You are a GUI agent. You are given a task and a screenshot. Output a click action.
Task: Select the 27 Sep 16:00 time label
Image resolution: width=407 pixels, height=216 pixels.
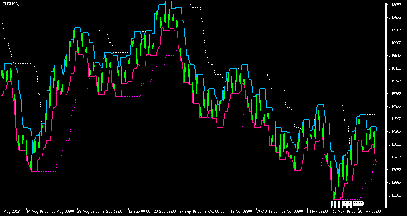tap(190, 211)
